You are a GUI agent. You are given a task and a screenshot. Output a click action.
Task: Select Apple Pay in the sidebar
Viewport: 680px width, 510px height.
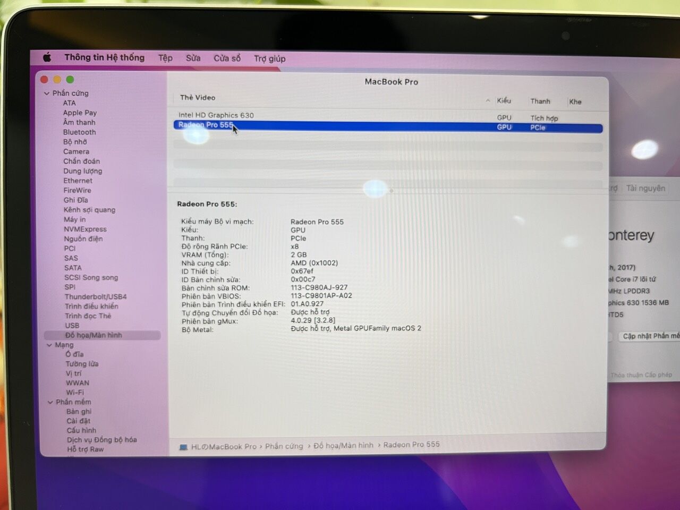click(80, 113)
